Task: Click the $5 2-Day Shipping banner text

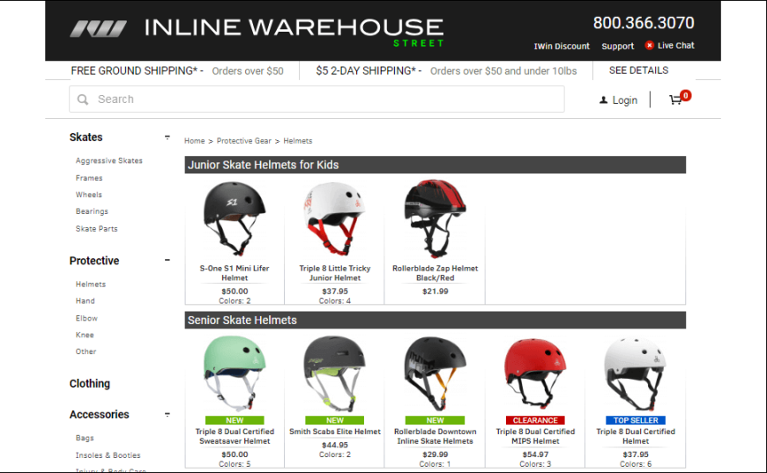Action: pos(446,70)
